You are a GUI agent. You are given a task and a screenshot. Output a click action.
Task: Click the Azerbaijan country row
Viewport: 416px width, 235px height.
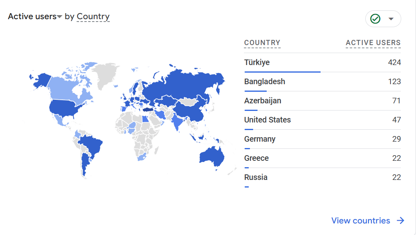[x=322, y=101]
